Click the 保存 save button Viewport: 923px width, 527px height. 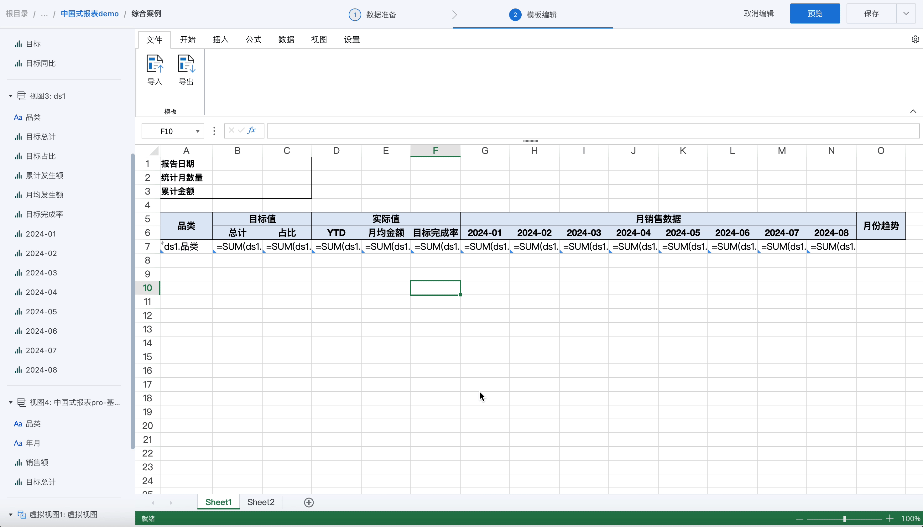pos(872,14)
